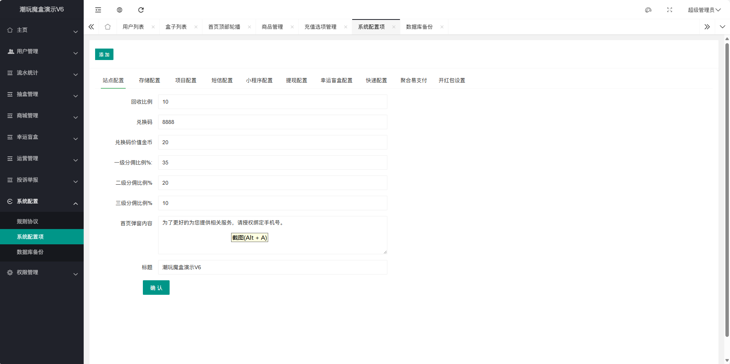This screenshot has height=364, width=730.
Task: Switch to the 商品管理 tab
Action: pos(272,27)
